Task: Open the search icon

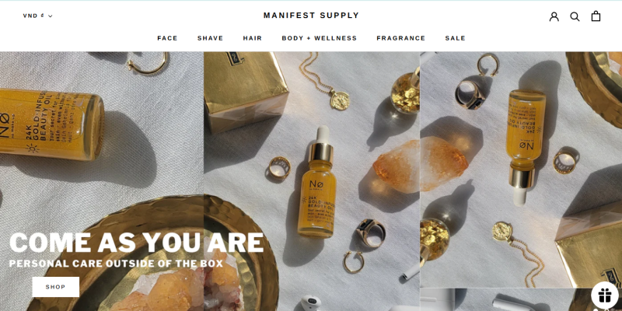Action: point(575,16)
